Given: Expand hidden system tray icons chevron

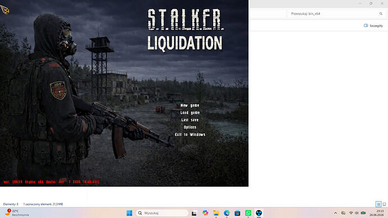Looking at the screenshot, I should (x=335, y=213).
